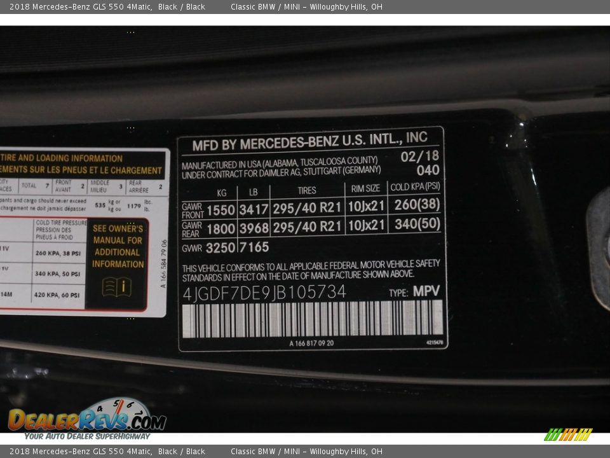Viewport: 610px width, 458px height.
Task: Click part number A 166 817 09 20
Action: [311, 343]
